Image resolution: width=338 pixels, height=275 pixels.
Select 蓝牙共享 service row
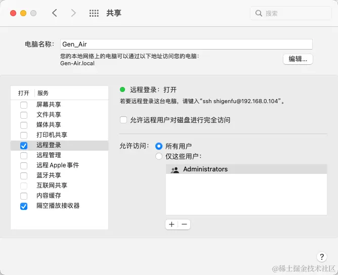coord(60,176)
